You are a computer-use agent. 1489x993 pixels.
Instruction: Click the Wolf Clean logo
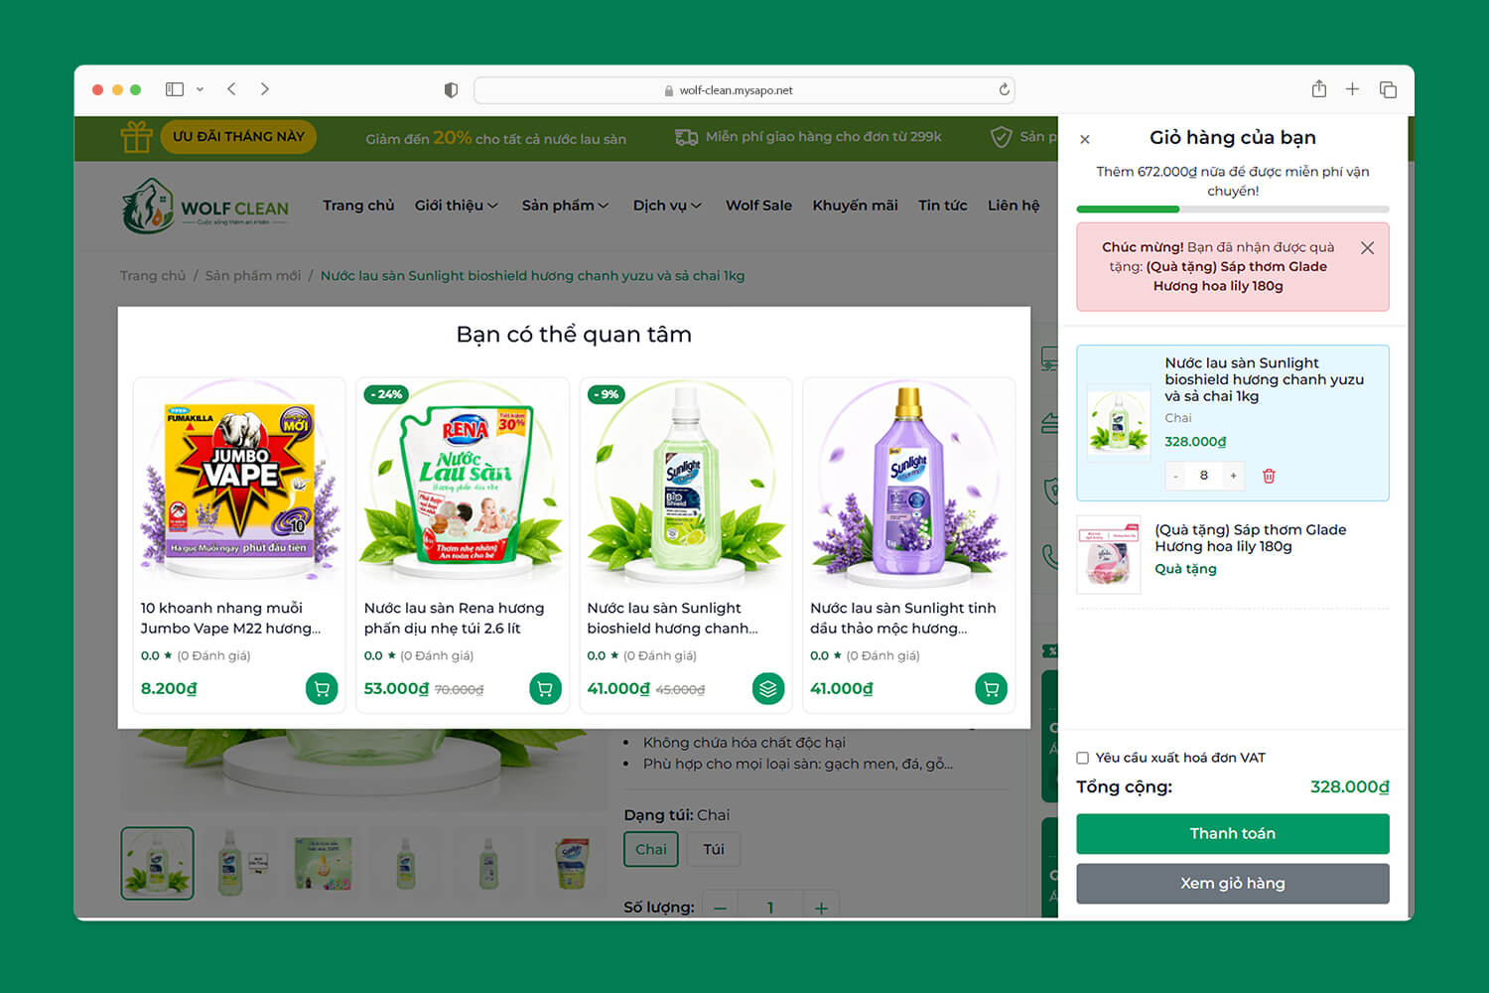205,207
